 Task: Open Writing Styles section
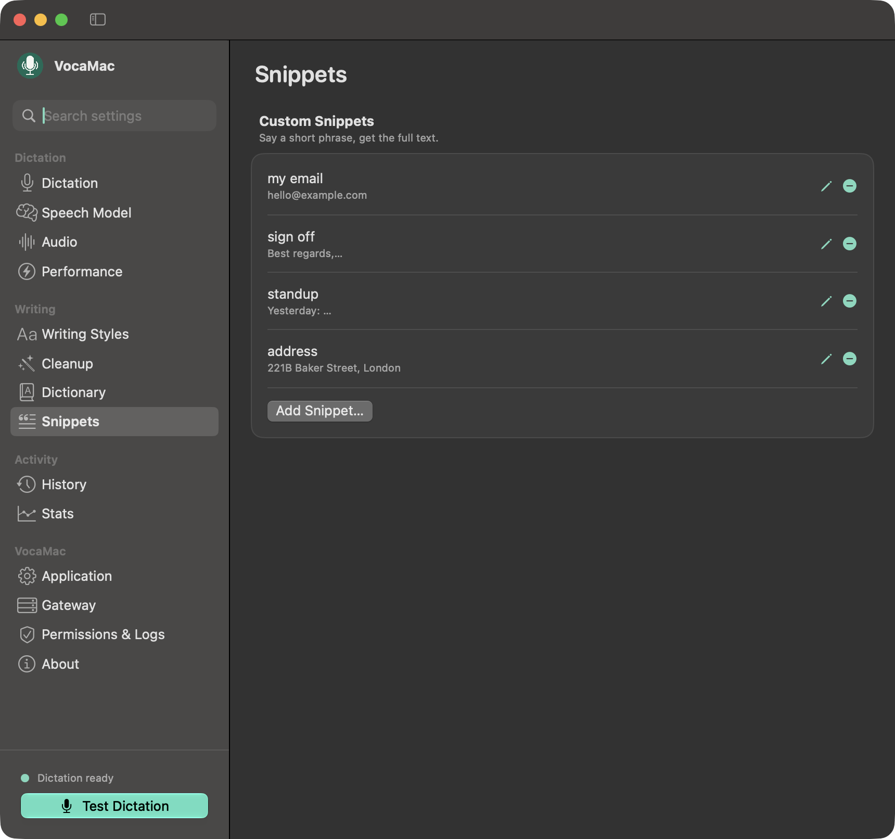(x=114, y=334)
